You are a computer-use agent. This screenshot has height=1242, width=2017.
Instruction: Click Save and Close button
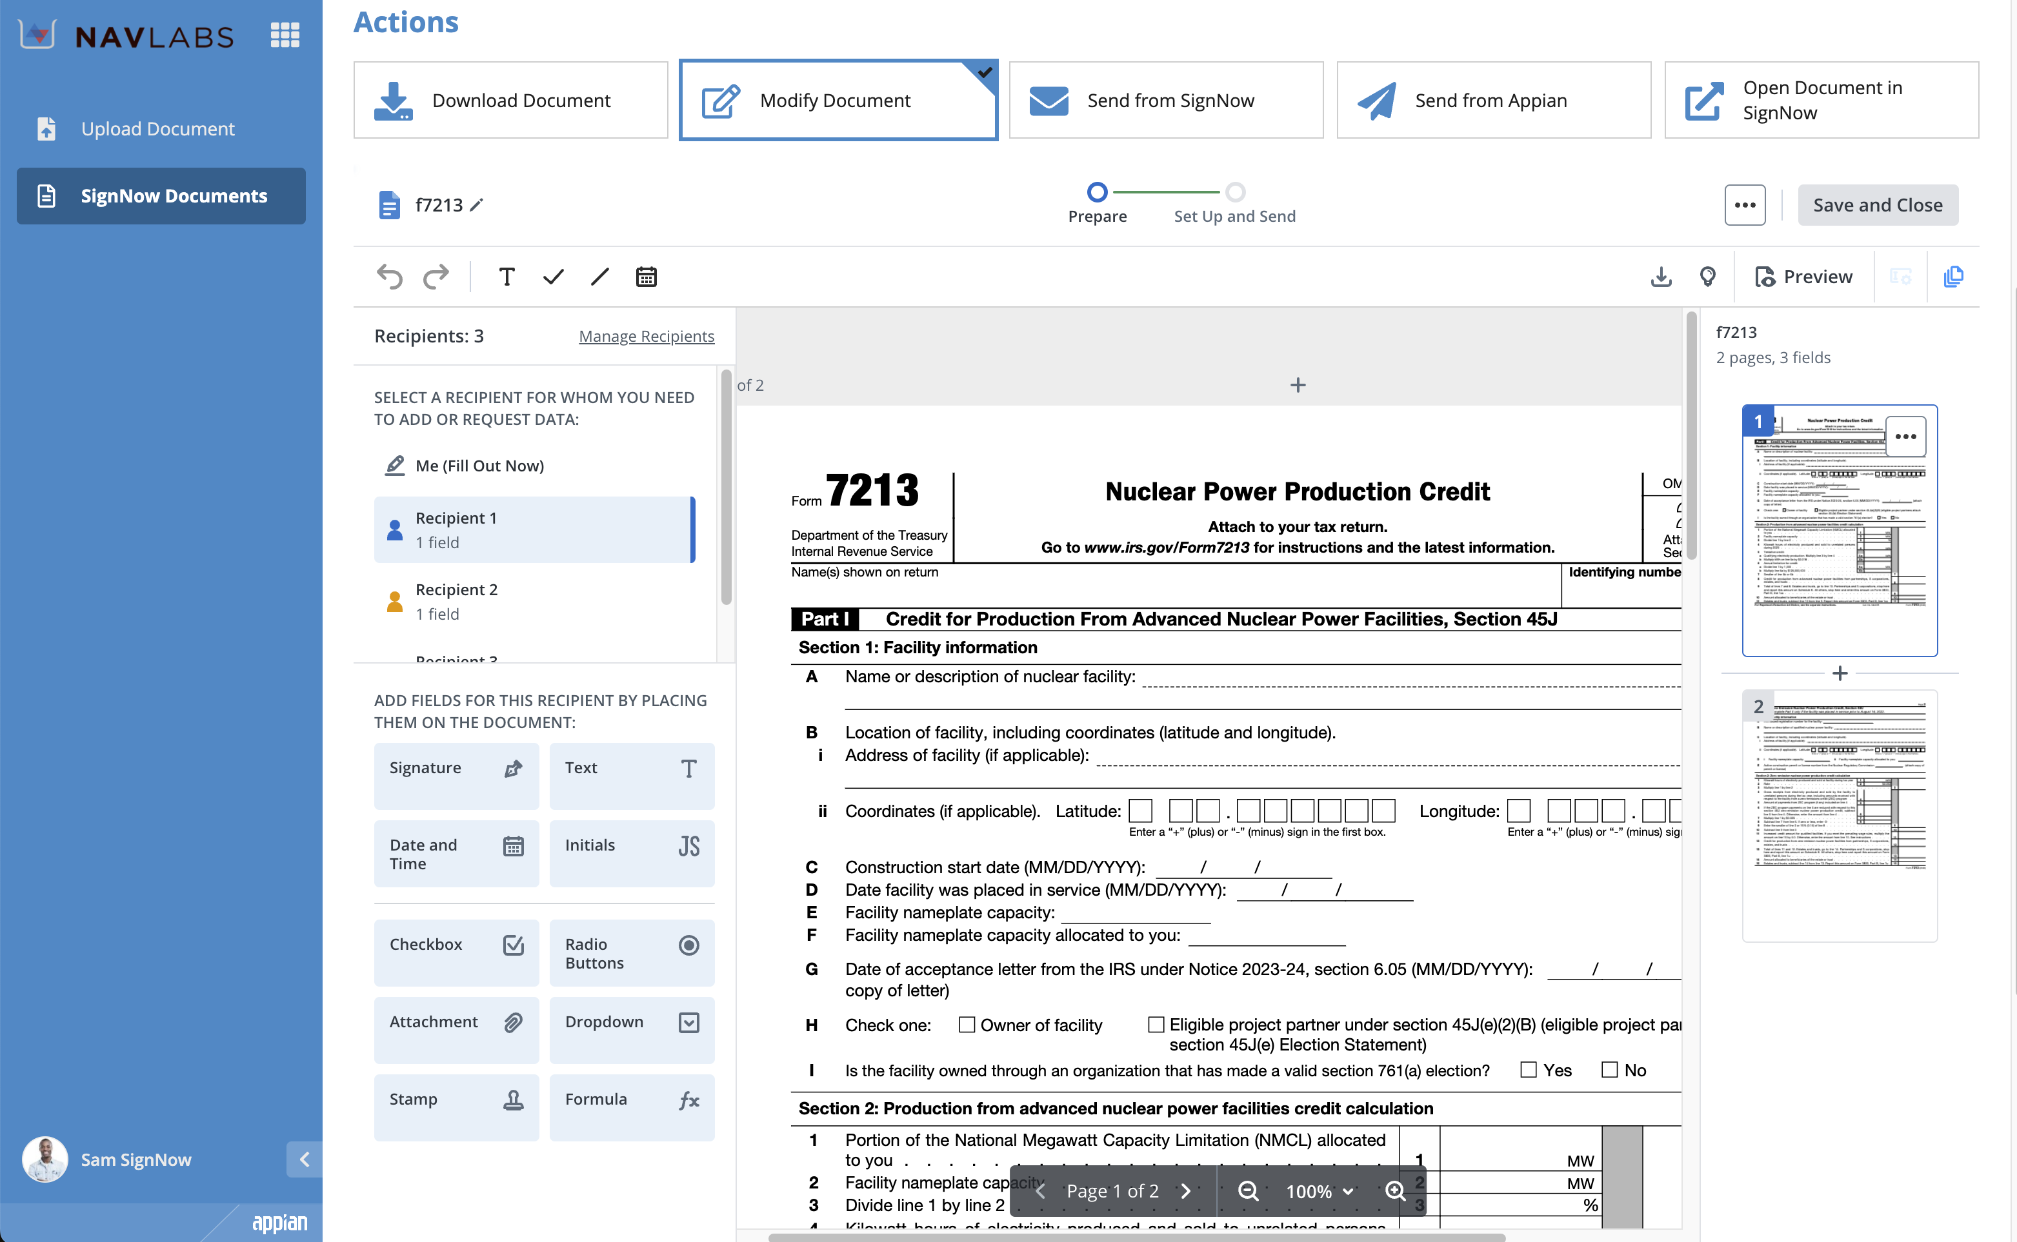pos(1877,204)
